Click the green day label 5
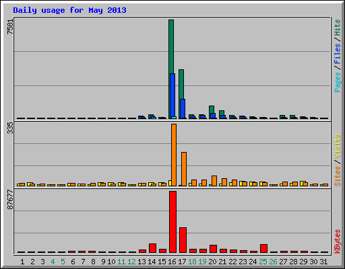Screen dimensions: 345x269 (x=63, y=262)
